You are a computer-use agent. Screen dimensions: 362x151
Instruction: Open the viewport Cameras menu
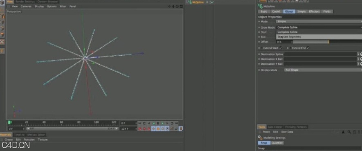pyautogui.click(x=26, y=7)
